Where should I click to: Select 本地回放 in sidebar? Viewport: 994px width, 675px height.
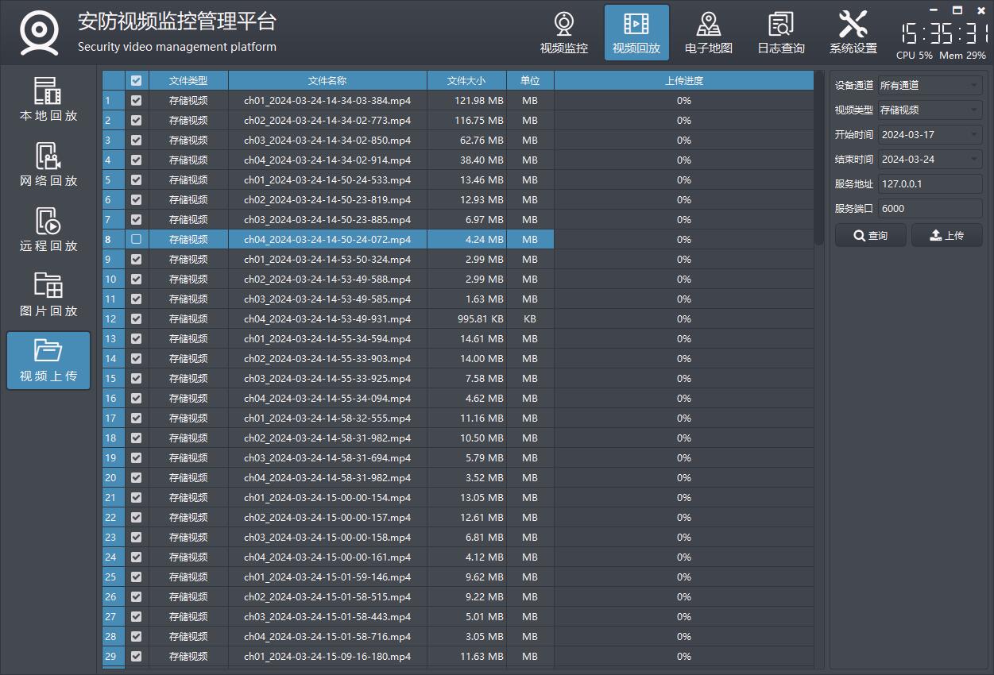tap(48, 100)
